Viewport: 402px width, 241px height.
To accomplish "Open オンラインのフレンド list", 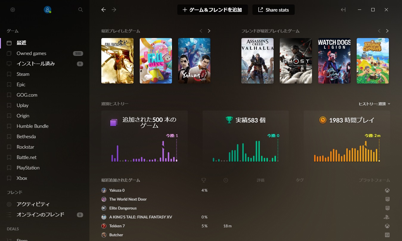I will (x=45, y=215).
